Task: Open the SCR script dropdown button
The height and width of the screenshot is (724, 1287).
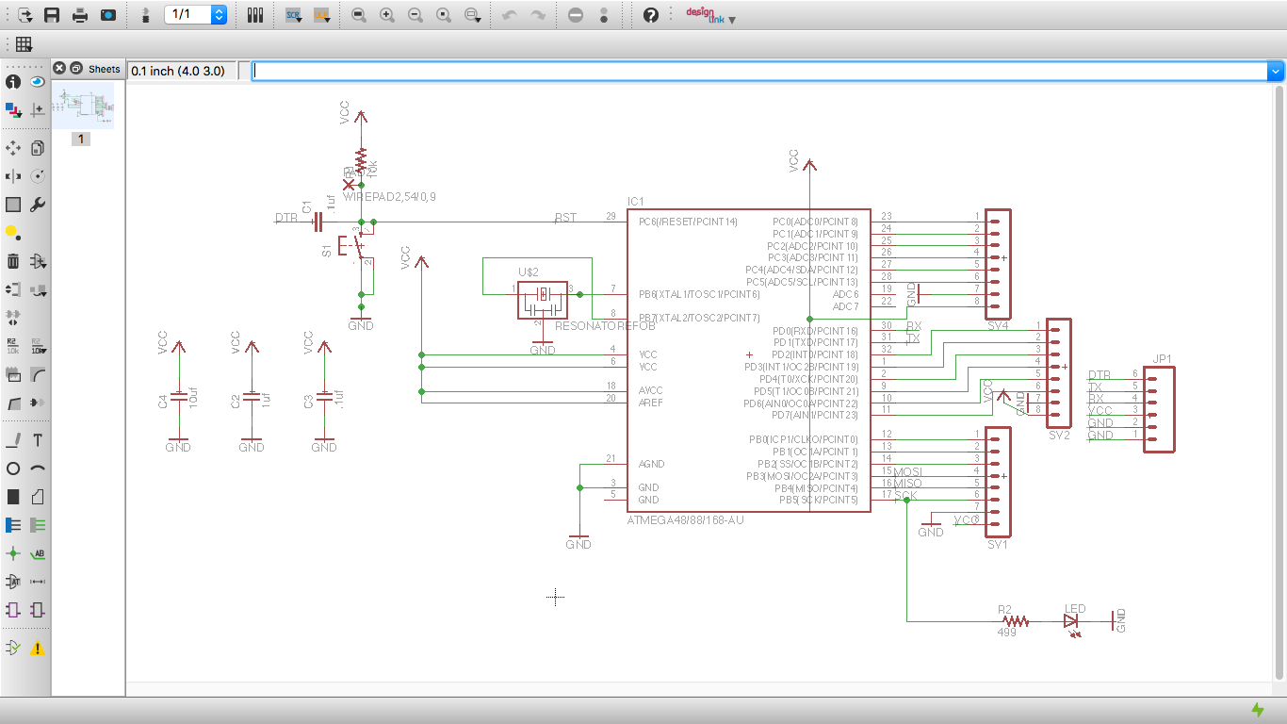Action: click(293, 15)
